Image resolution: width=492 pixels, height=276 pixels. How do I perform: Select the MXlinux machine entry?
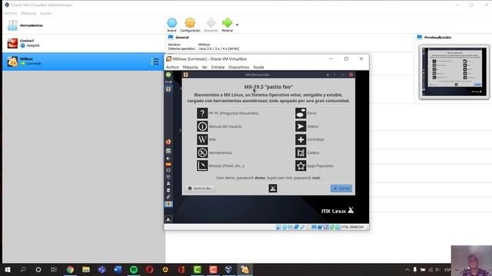coord(83,61)
